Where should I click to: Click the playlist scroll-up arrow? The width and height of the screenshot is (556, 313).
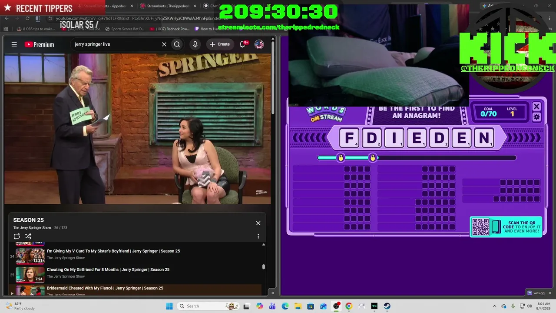pyautogui.click(x=263, y=245)
